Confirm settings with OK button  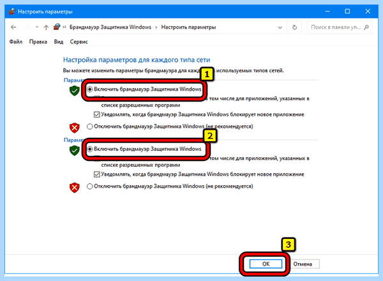[x=266, y=264]
